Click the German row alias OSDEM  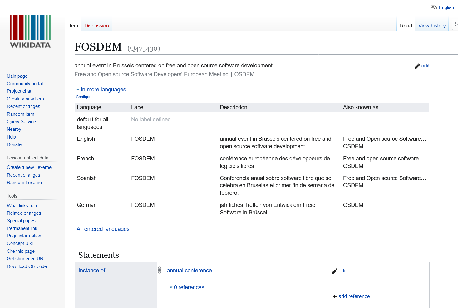pos(353,205)
